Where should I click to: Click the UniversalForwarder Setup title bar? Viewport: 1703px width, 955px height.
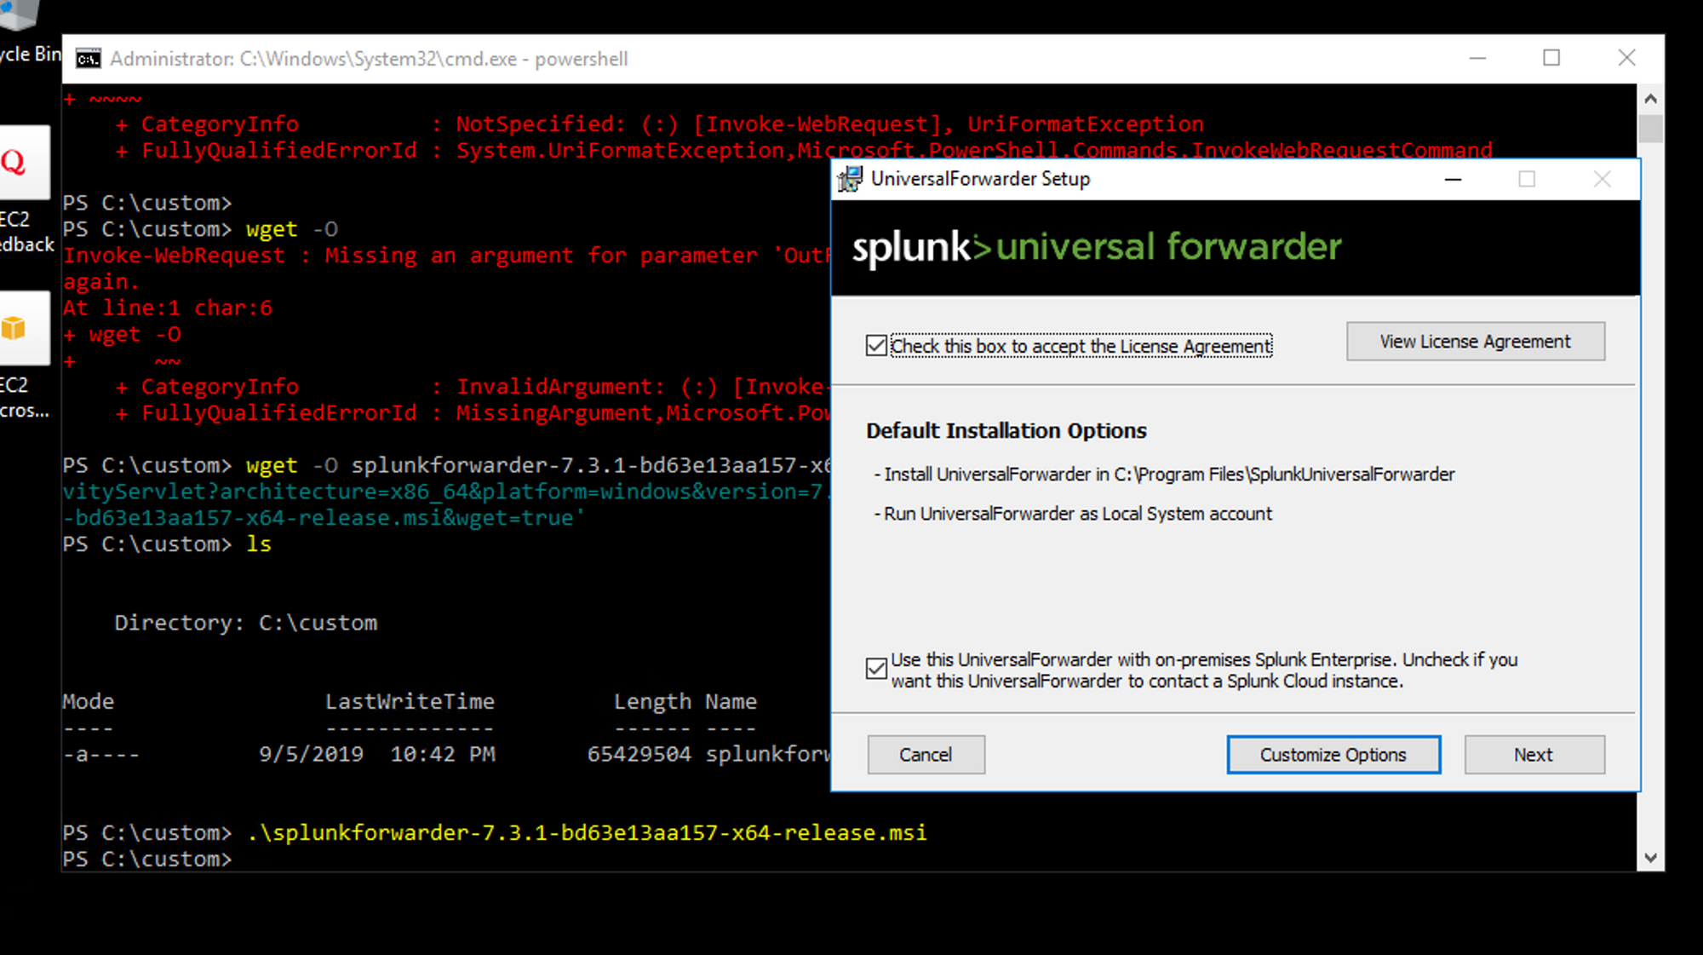pos(1192,179)
